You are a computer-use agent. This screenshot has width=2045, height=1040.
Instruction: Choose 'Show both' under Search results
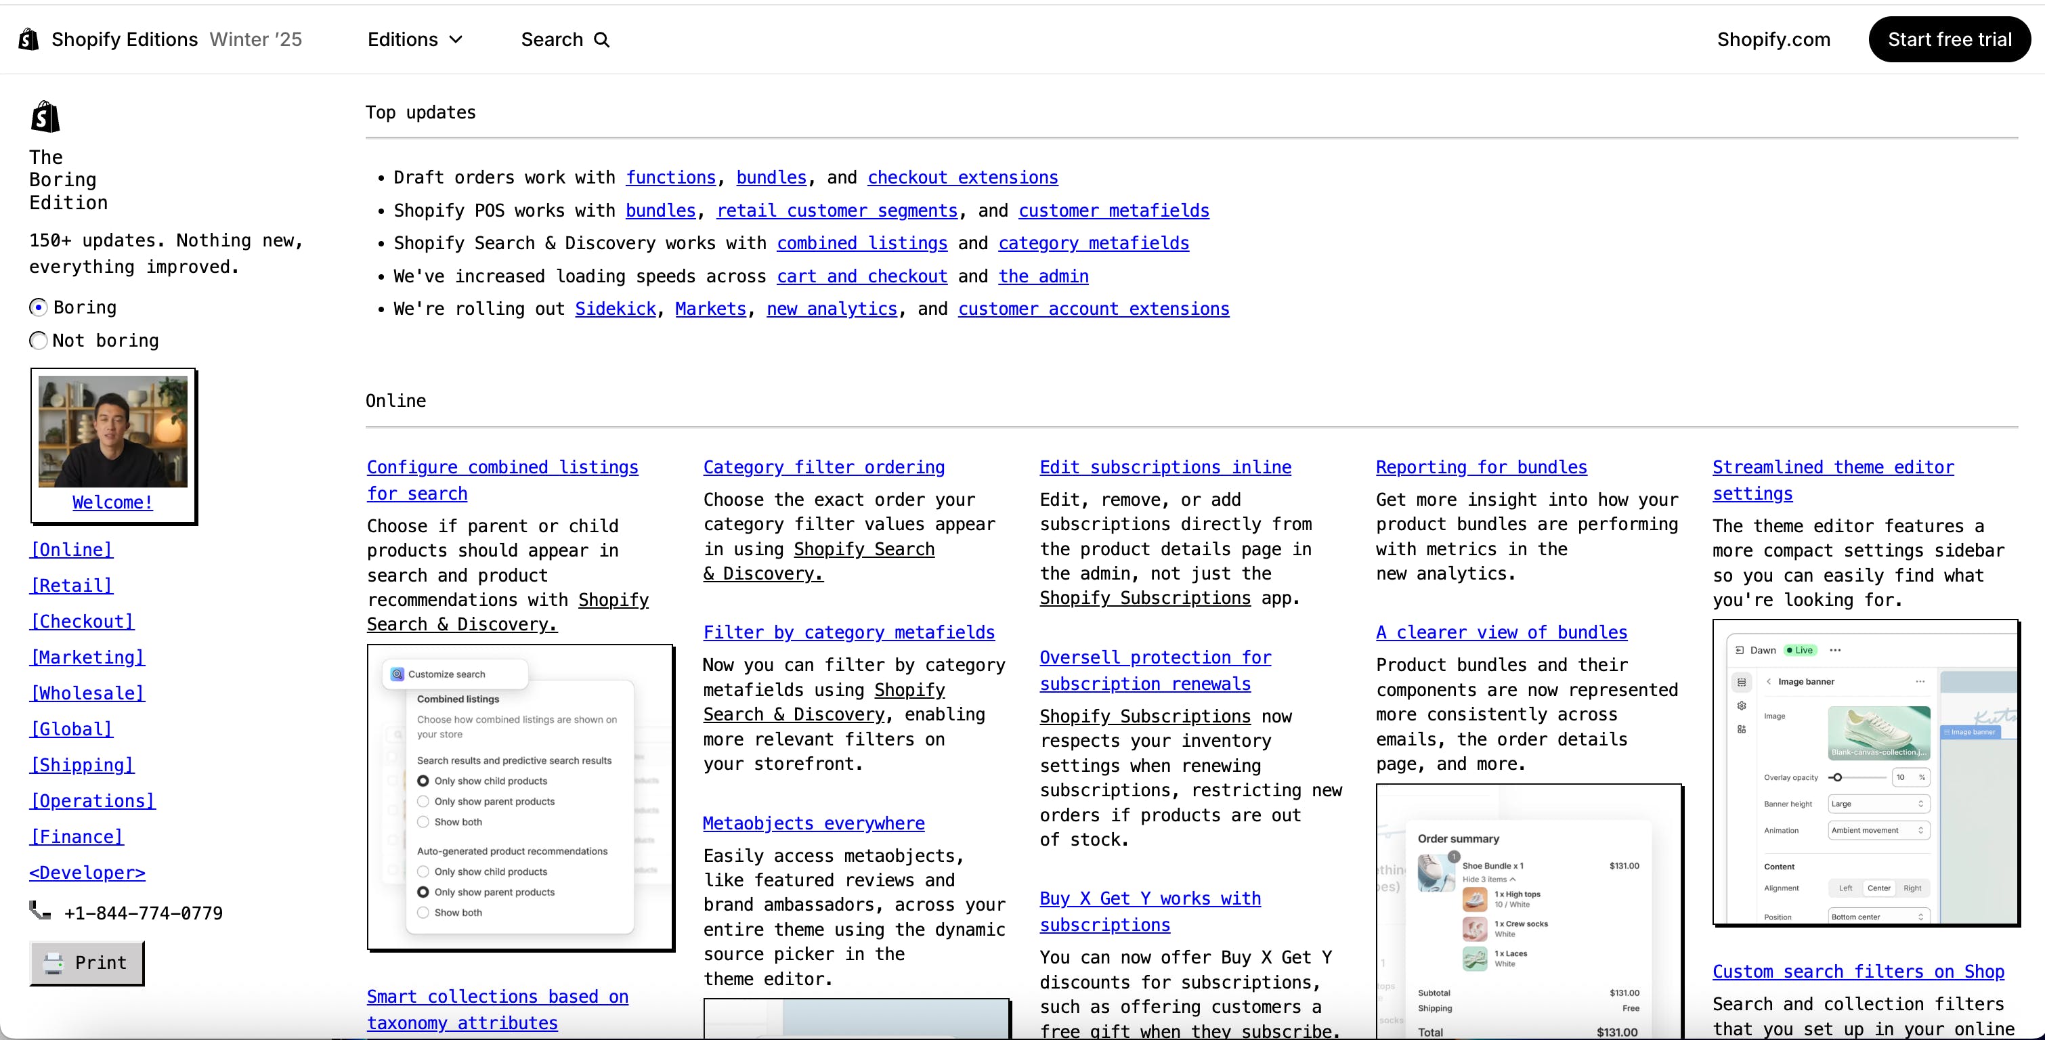pyautogui.click(x=423, y=822)
